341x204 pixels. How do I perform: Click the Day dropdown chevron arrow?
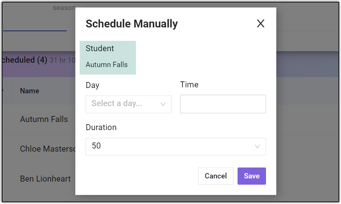click(163, 104)
